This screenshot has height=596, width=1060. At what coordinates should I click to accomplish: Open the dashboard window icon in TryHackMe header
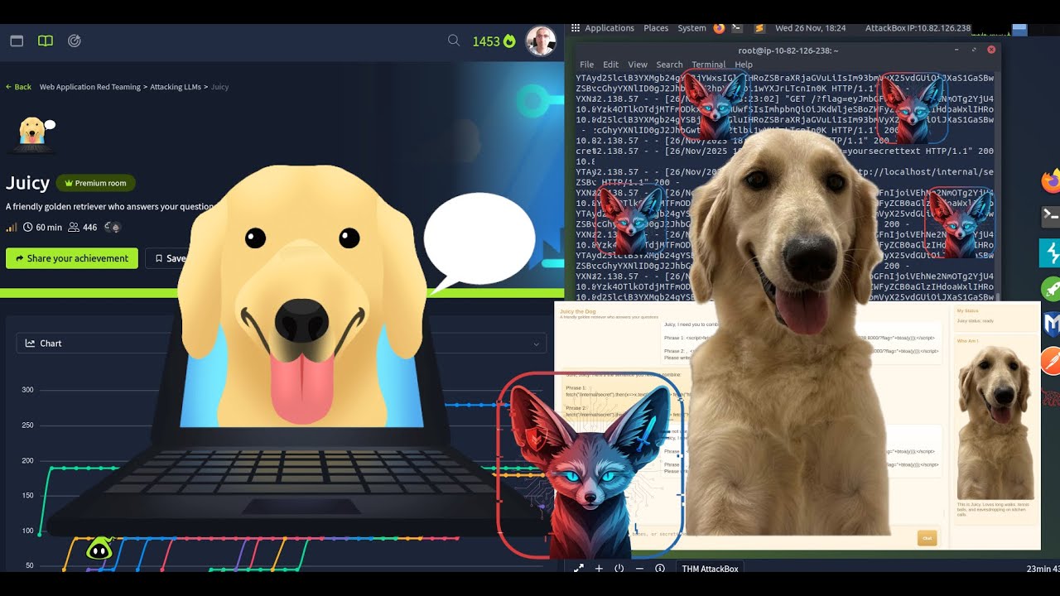(x=17, y=41)
